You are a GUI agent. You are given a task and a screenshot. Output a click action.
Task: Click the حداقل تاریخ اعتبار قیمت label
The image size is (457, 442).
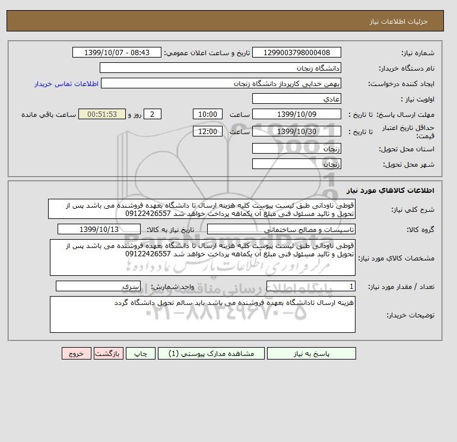click(408, 132)
